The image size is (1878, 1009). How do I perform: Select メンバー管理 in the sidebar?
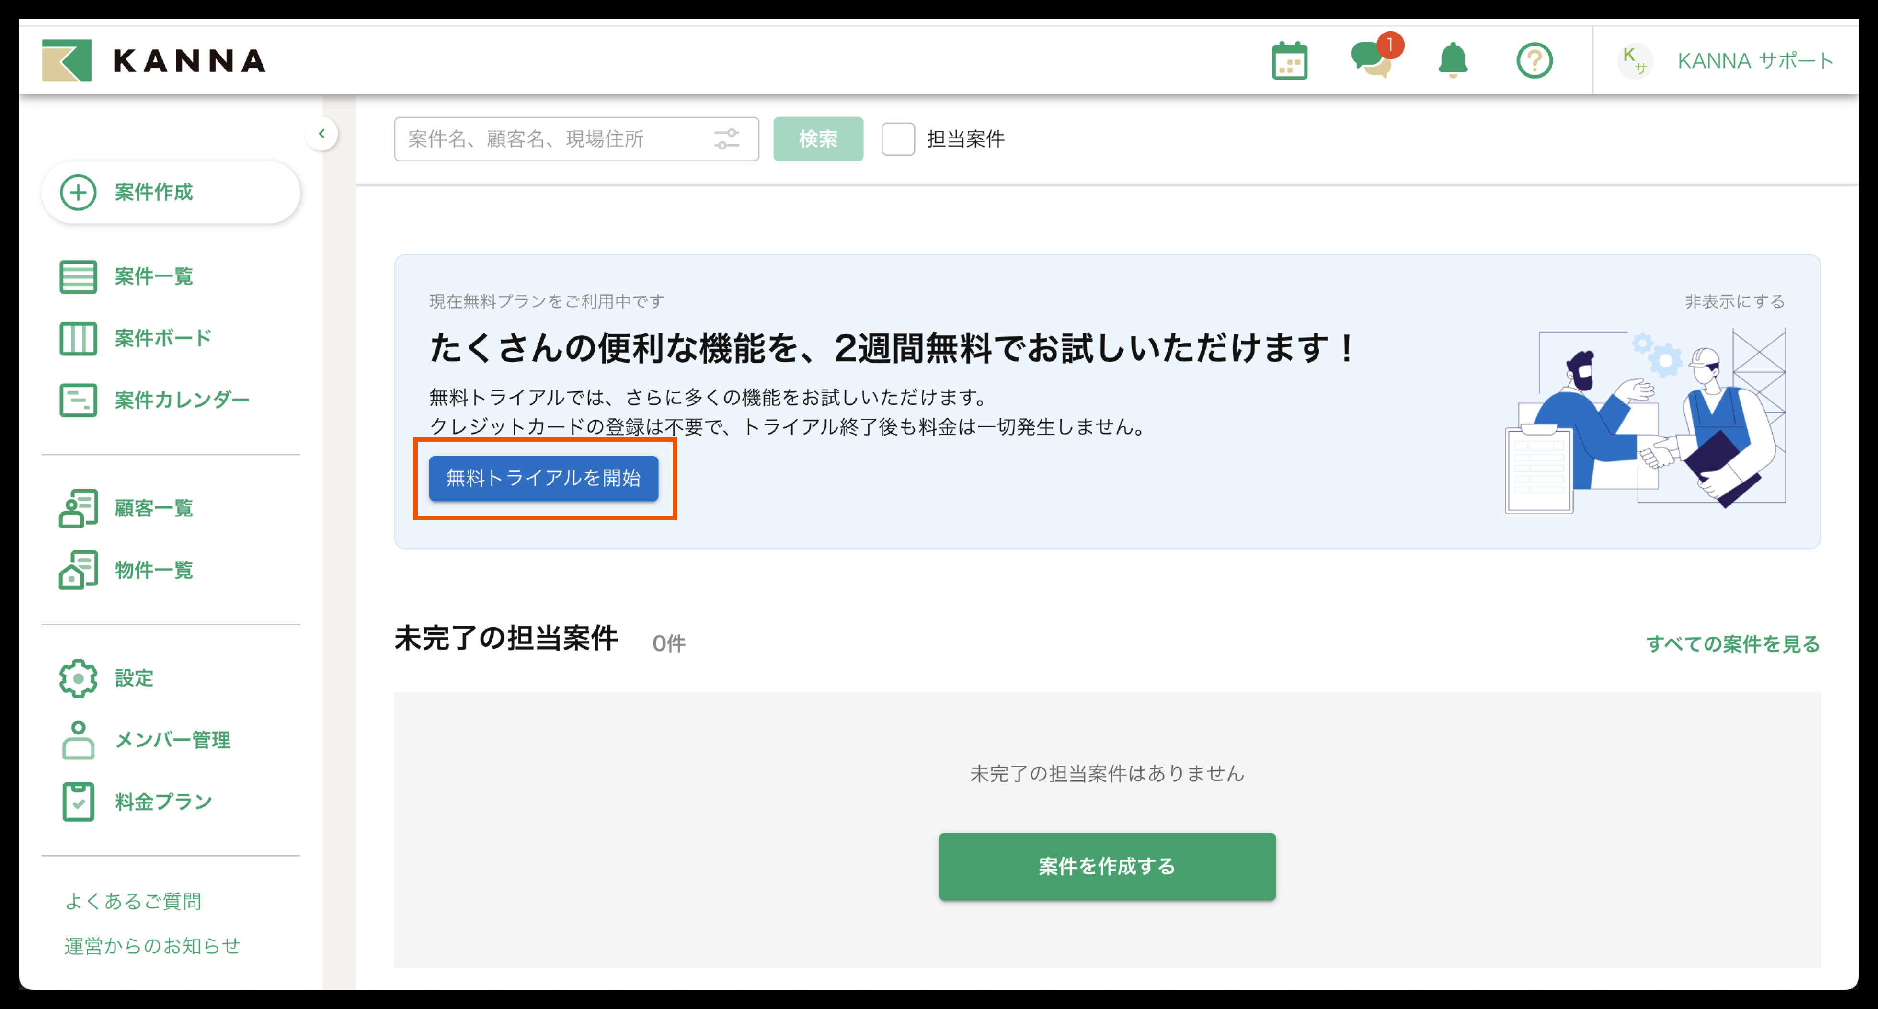(x=172, y=740)
